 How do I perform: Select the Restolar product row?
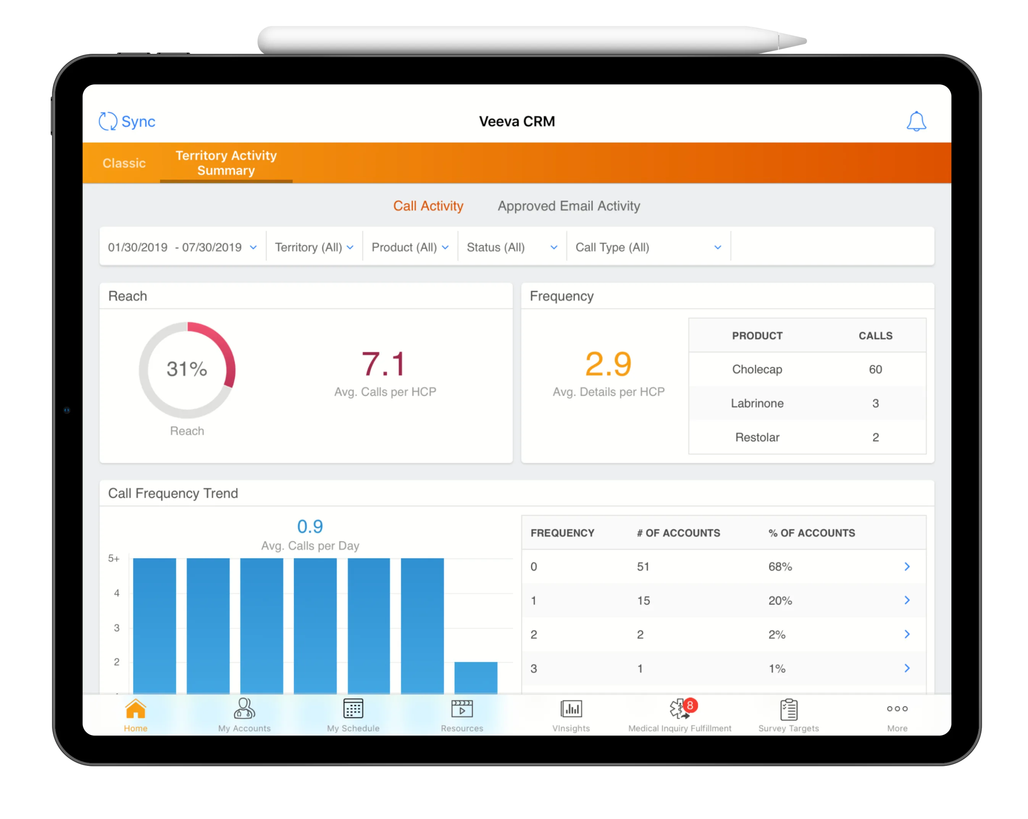[x=807, y=437]
